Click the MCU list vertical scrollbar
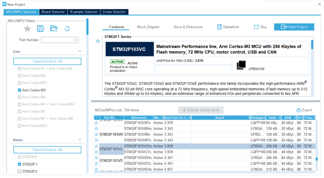This screenshot has width=324, height=178. coord(317,159)
